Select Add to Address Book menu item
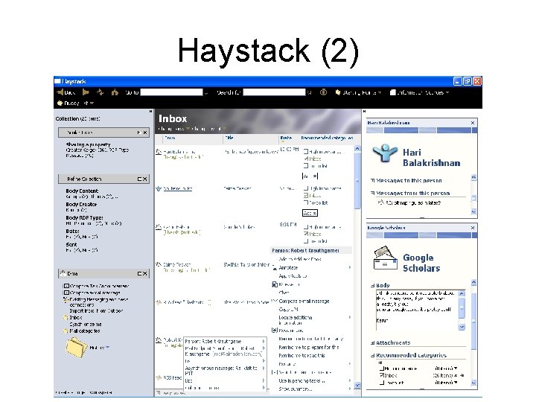 [300, 259]
